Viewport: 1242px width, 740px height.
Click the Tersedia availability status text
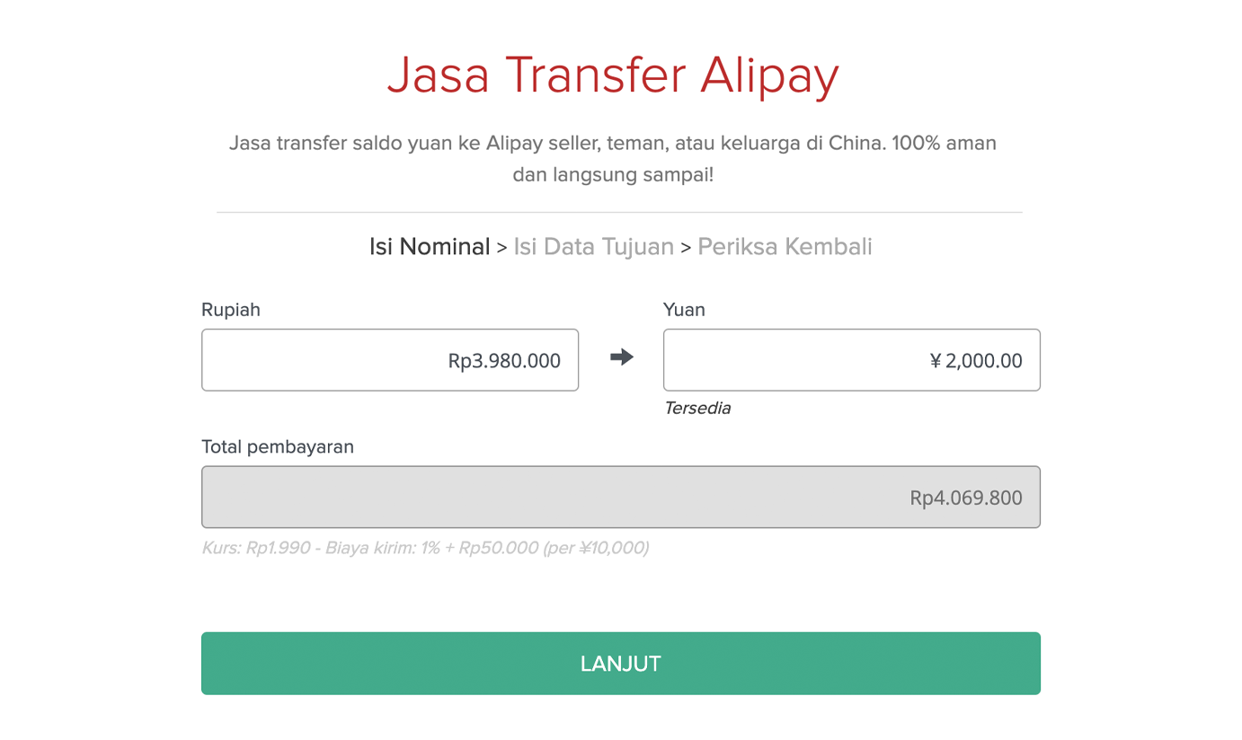coord(696,409)
